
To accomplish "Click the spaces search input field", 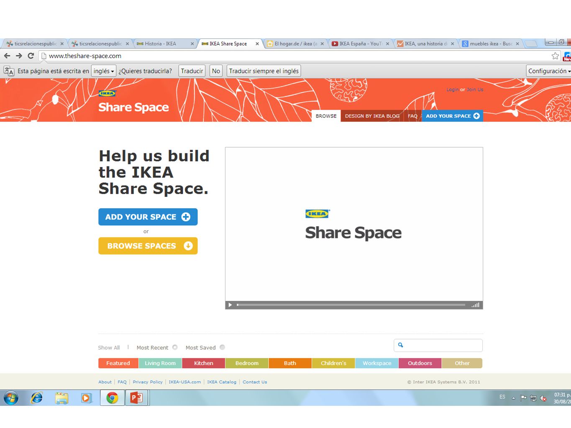I will [438, 345].
